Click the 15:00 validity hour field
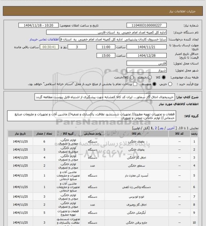 pyautogui.click(x=106, y=55)
